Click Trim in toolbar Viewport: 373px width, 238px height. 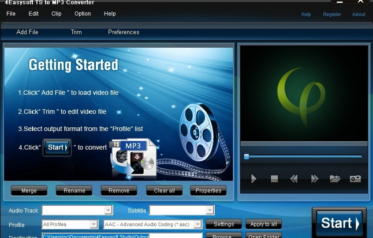[x=76, y=32]
